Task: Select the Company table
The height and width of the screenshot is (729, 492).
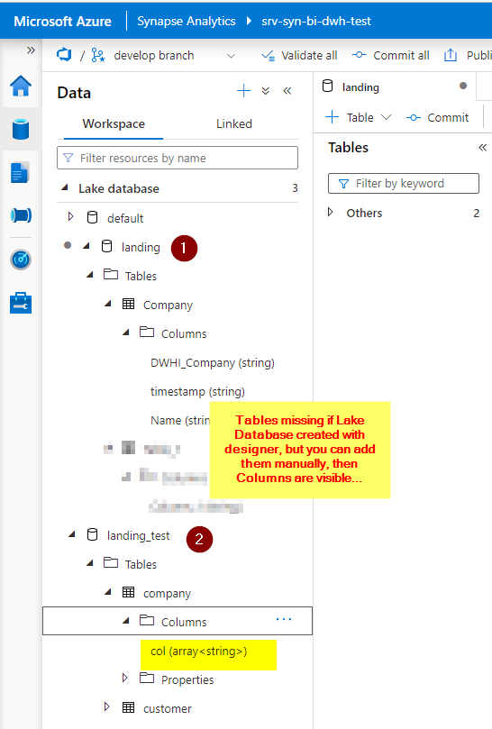Action: click(168, 305)
